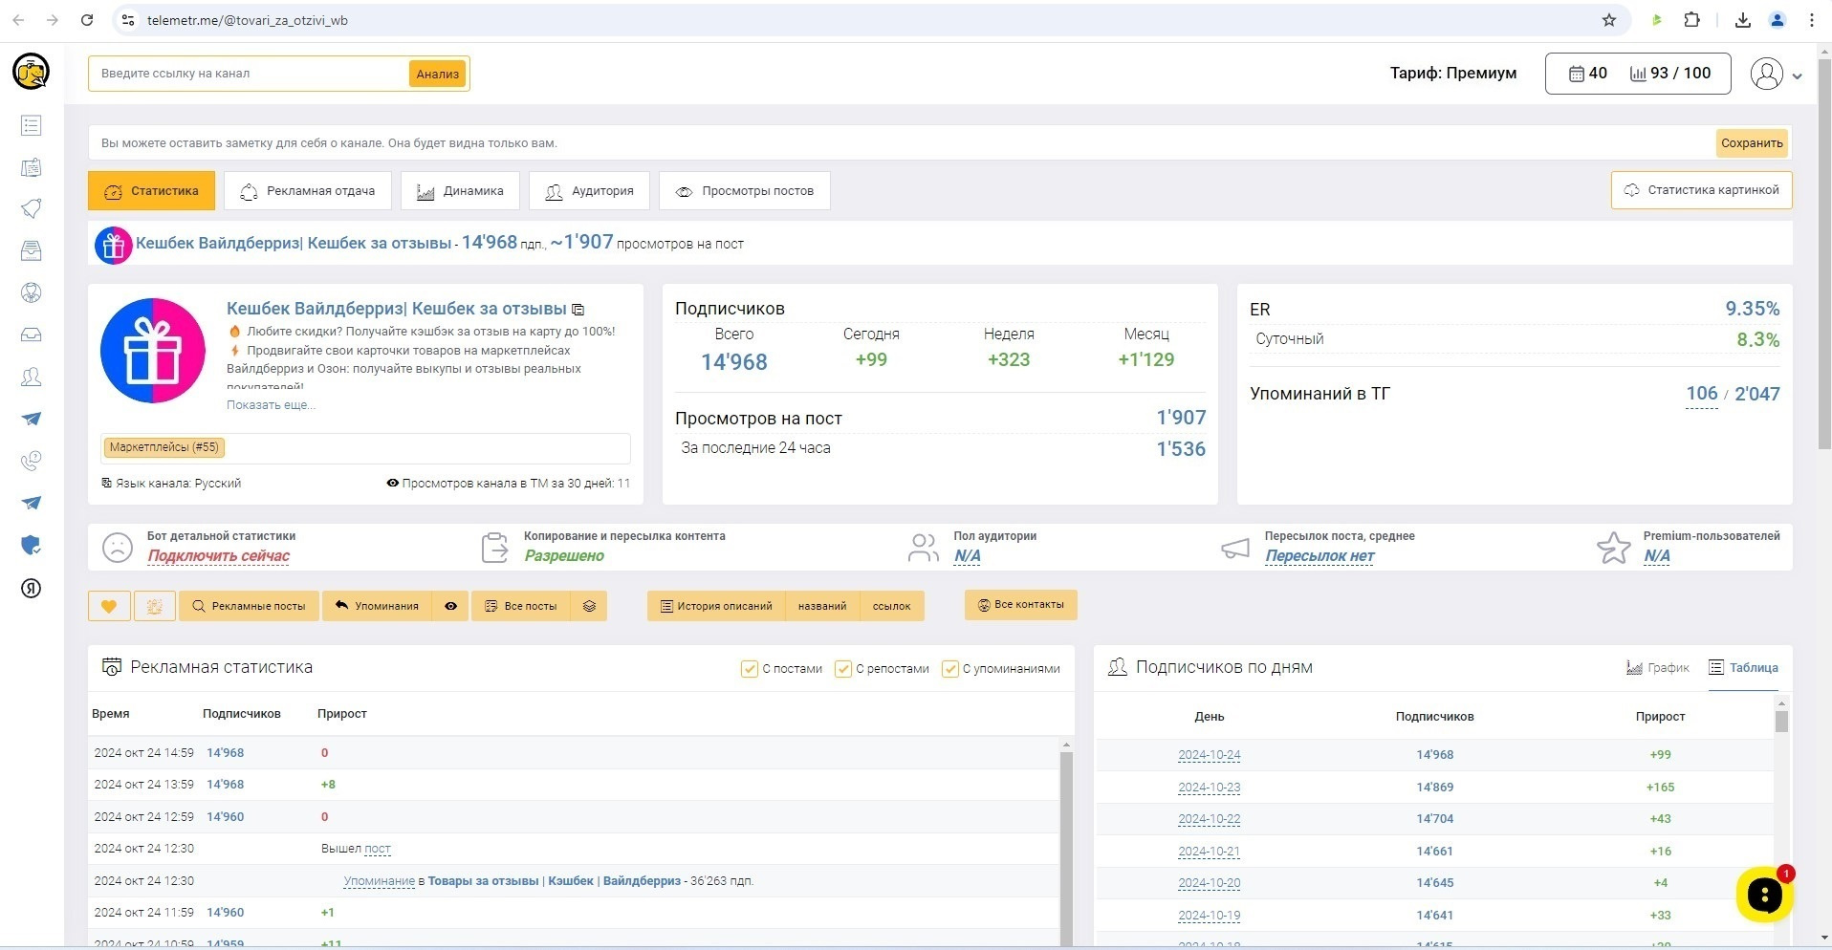The image size is (1832, 950).
Task: Switch to Динамика tab
Action: [460, 191]
